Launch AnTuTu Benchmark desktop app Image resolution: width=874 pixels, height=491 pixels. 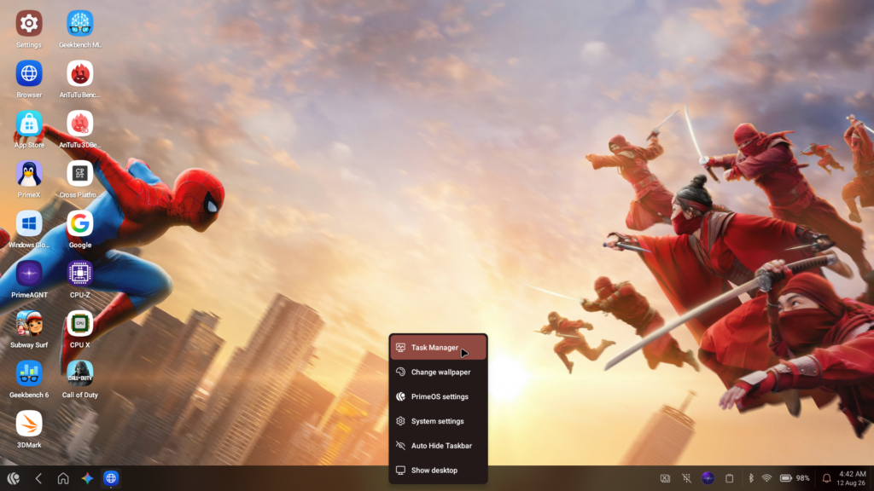pyautogui.click(x=79, y=73)
